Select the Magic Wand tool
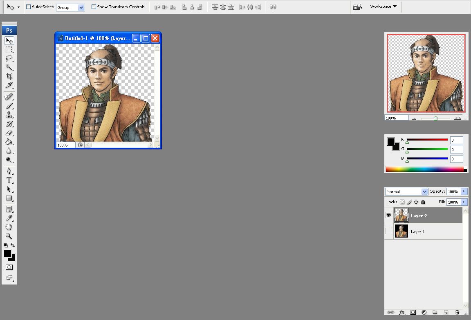The image size is (471, 320). pyautogui.click(x=9, y=67)
